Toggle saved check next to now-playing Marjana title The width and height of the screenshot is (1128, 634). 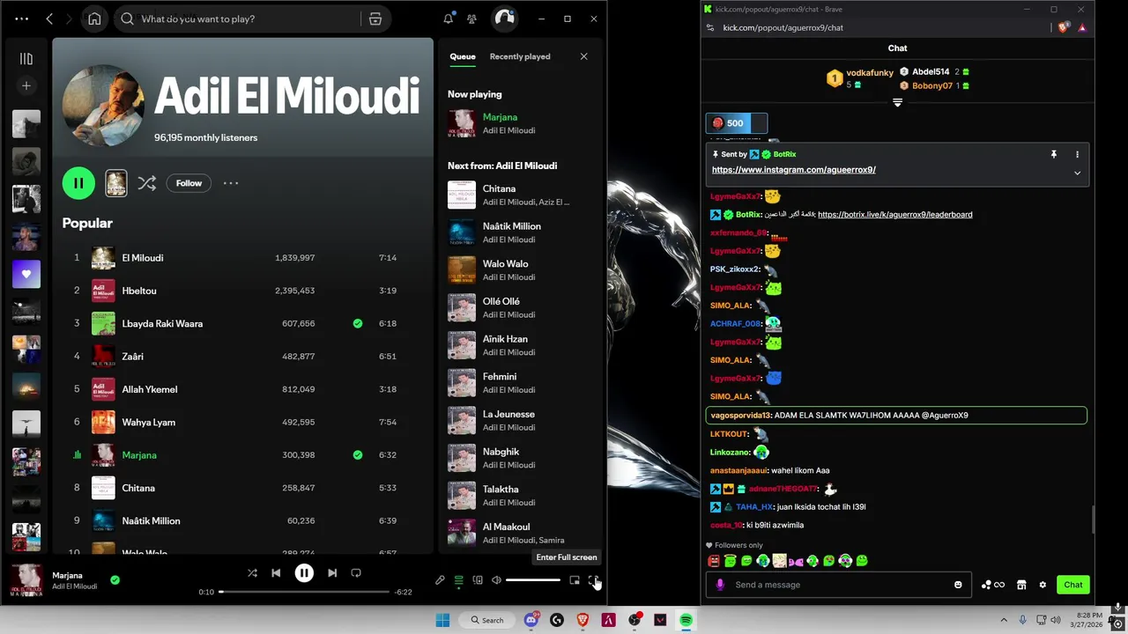(x=115, y=580)
